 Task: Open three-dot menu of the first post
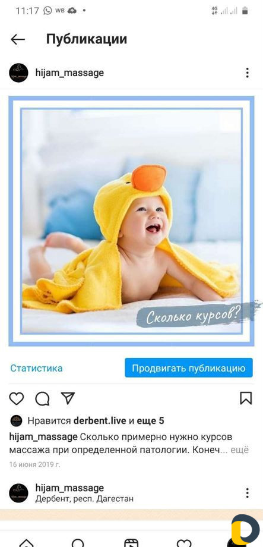(x=247, y=73)
